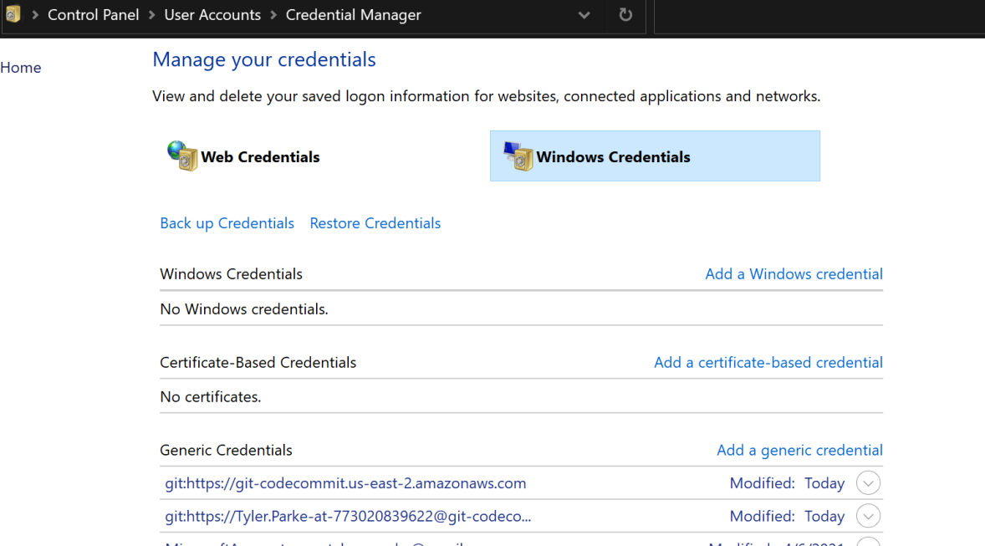Click Back up Credentials link

point(227,223)
